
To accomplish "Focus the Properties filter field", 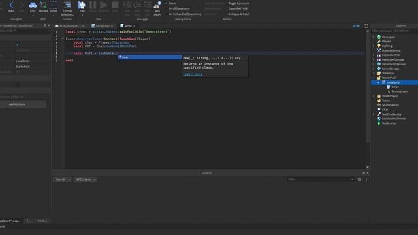I will coord(25,31).
